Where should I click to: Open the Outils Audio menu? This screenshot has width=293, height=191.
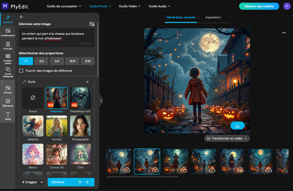coord(159,6)
